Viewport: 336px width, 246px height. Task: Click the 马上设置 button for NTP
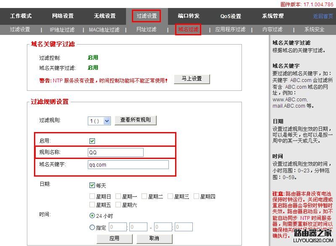tap(192, 79)
